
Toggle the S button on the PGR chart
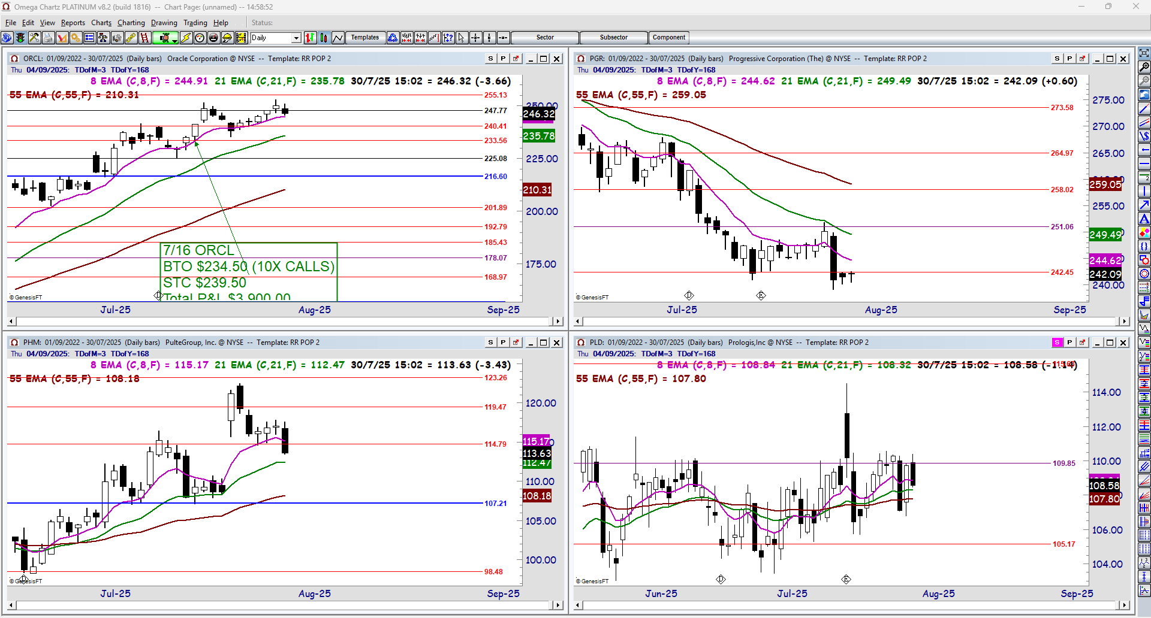tap(1057, 59)
